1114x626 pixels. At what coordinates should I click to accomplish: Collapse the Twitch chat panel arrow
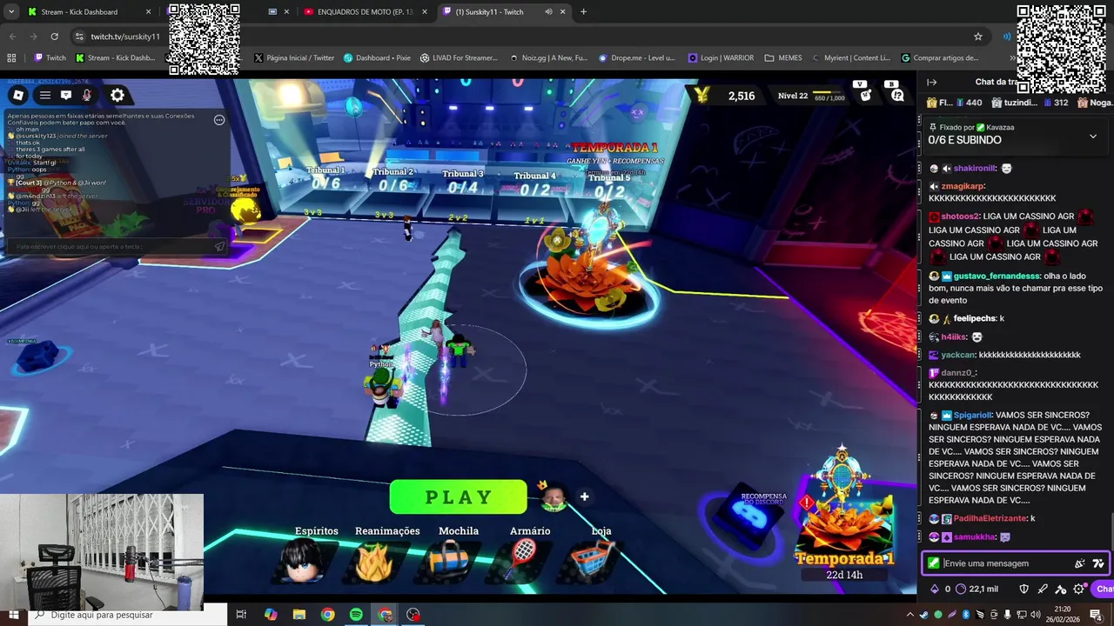[x=931, y=83]
